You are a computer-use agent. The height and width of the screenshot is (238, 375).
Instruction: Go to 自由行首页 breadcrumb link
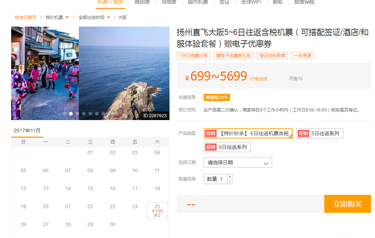pyautogui.click(x=25, y=18)
